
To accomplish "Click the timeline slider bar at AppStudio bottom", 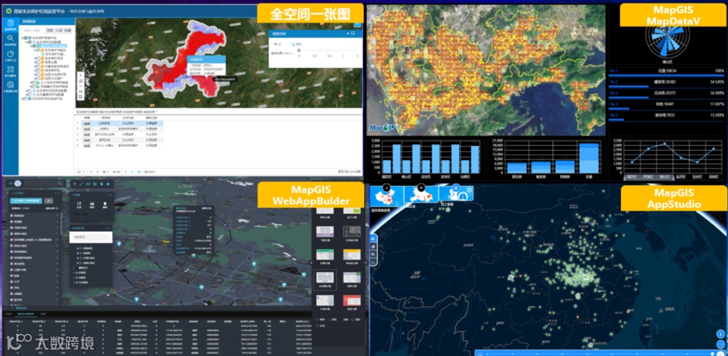I will tap(599, 353).
